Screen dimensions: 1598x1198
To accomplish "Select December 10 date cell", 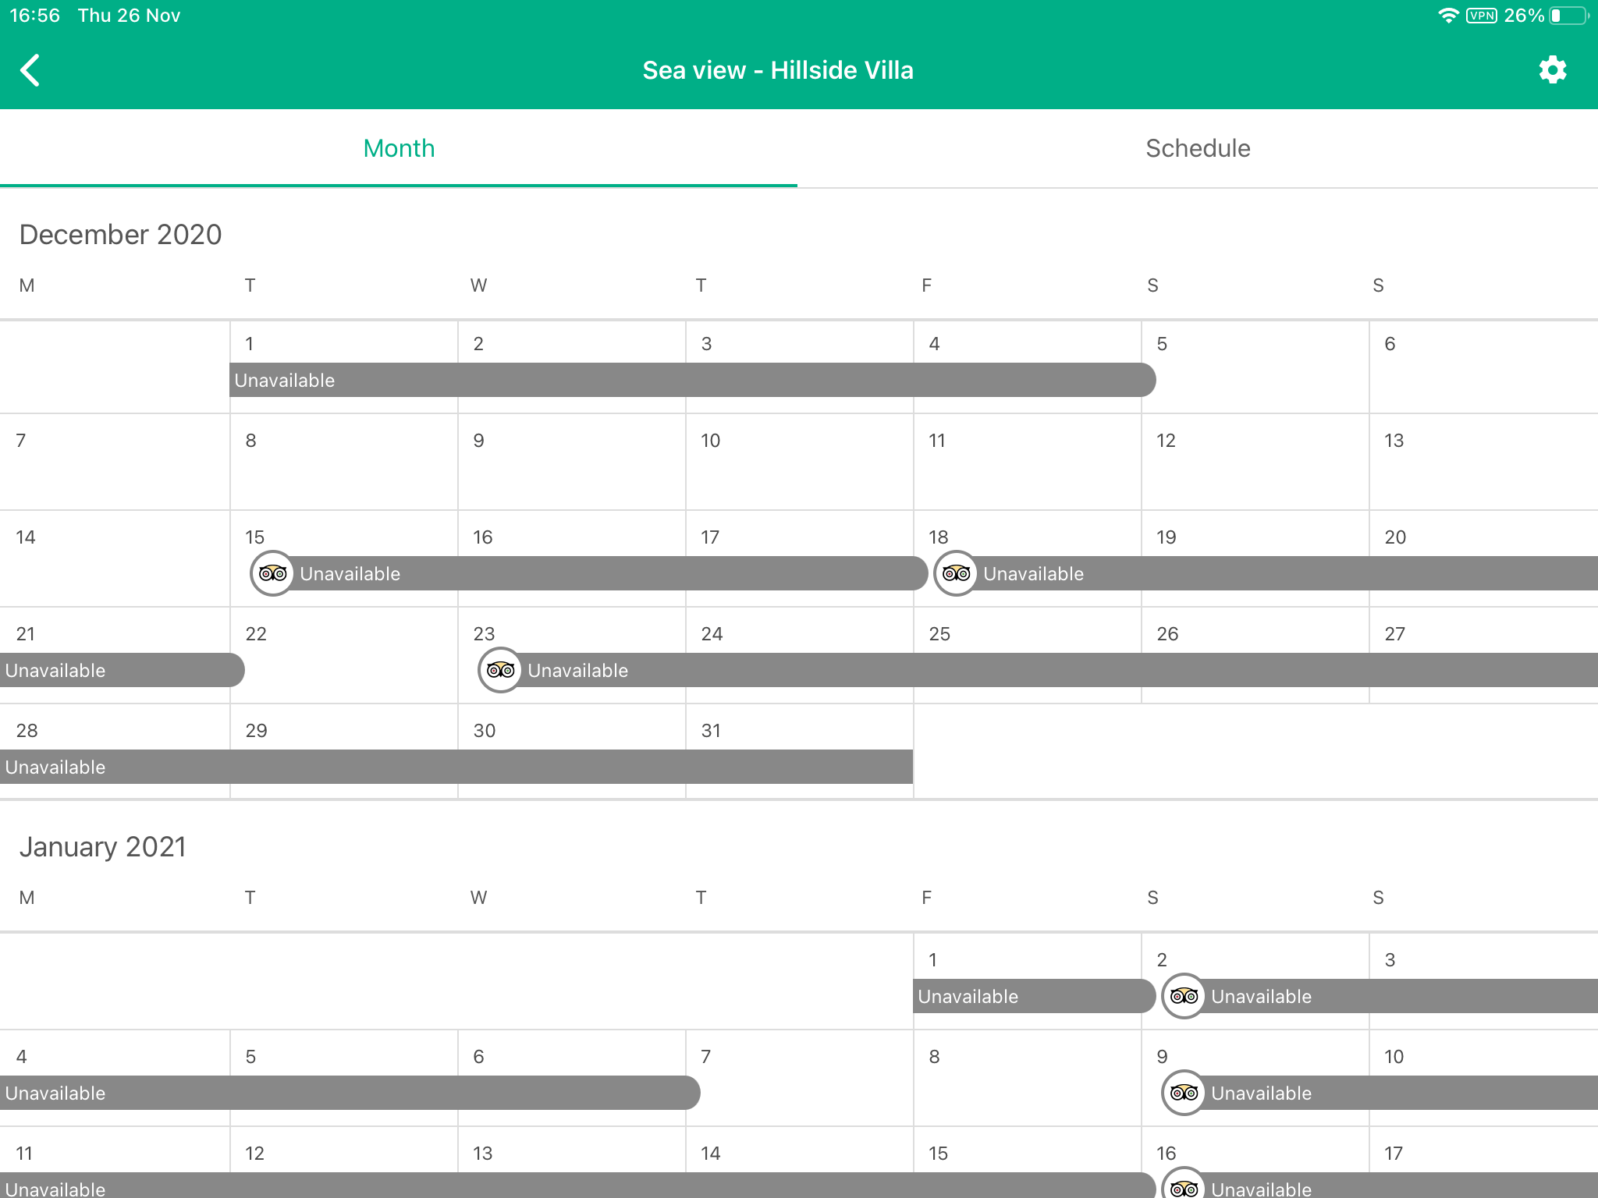I will tap(800, 462).
